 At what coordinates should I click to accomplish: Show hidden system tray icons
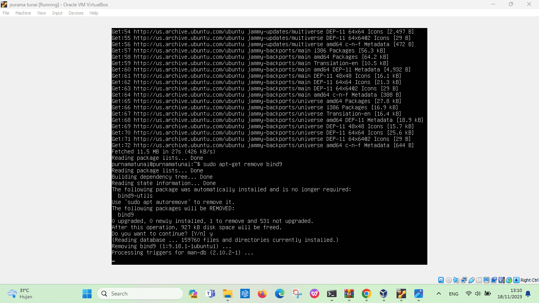[x=438, y=294]
